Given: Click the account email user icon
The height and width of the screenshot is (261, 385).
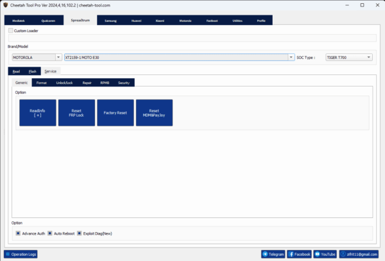Looking at the screenshot, I should coord(343,254).
